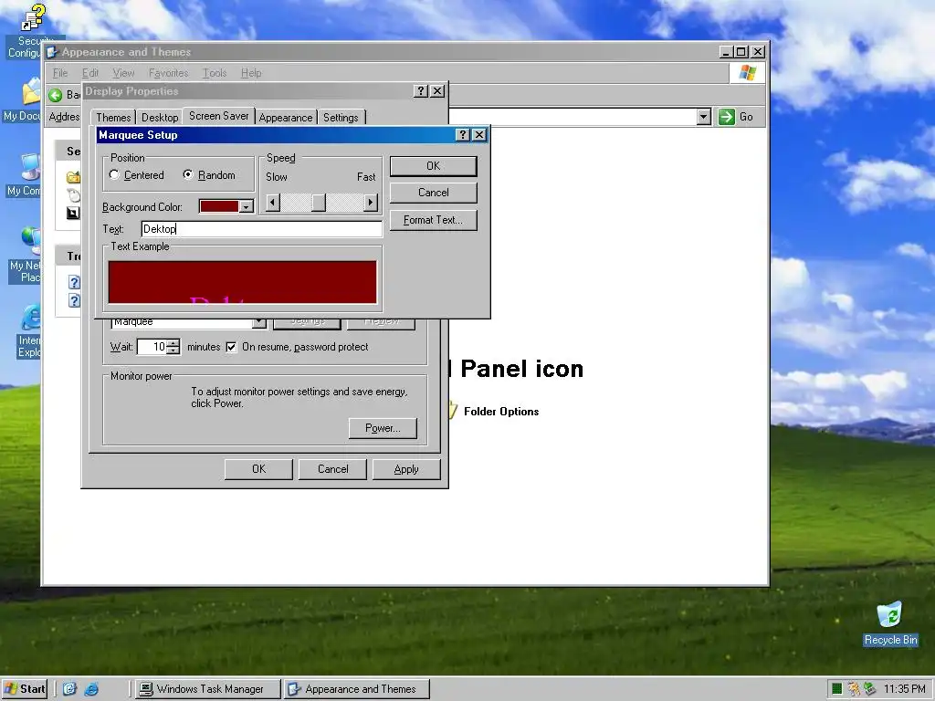Click the Windows flag logo in the Appearance and Themes window

[x=747, y=73]
